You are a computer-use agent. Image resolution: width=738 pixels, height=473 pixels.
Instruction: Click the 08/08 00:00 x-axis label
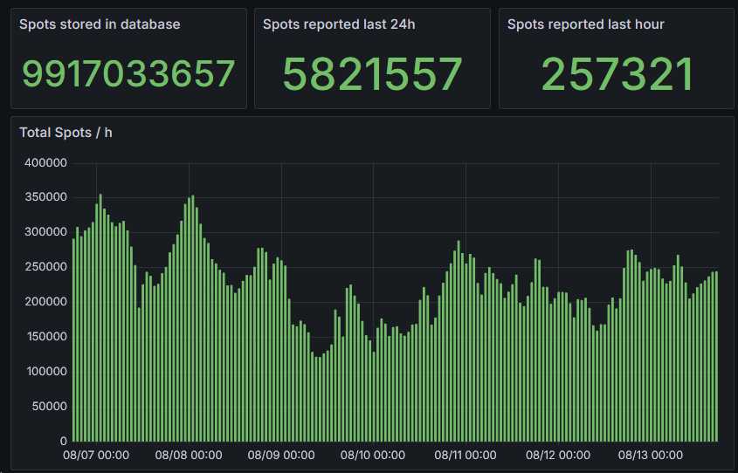click(189, 456)
